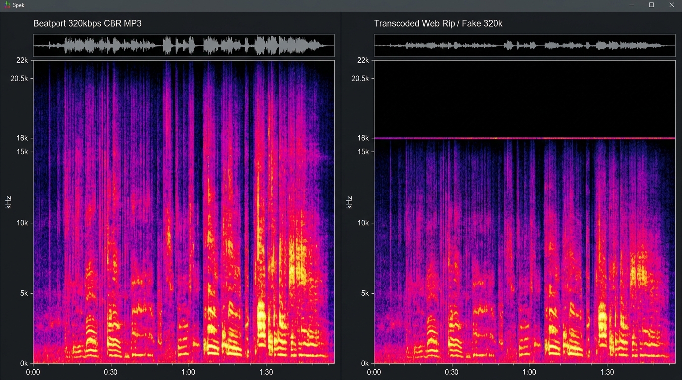Click the 0k label on the Beatport axis
Screen dimensions: 682x380
click(x=25, y=363)
